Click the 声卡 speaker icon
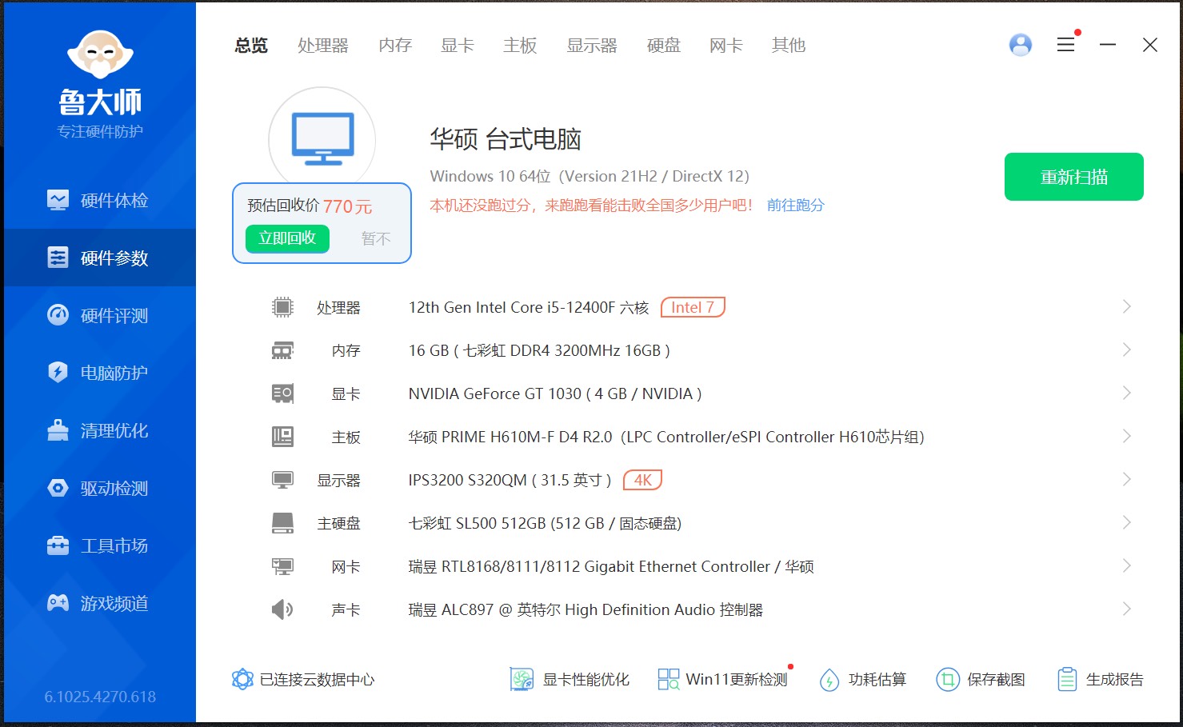 point(282,609)
